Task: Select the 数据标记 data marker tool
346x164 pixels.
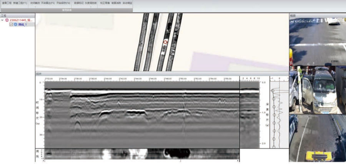Action: tap(79, 3)
